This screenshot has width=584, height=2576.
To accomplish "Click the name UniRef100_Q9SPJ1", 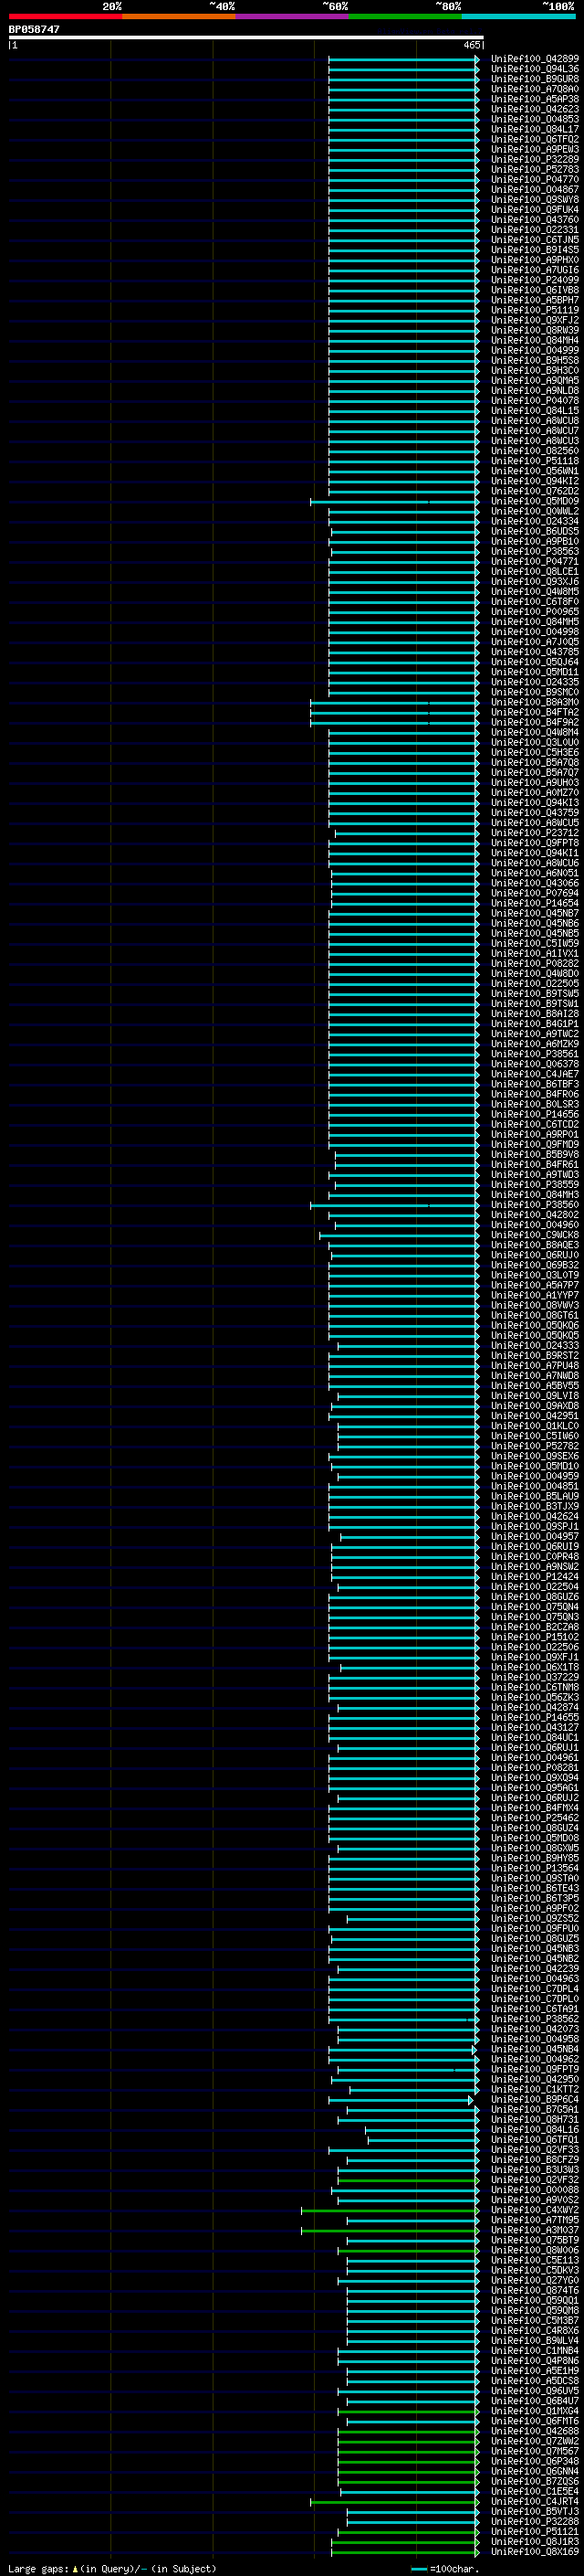I will tap(534, 1526).
